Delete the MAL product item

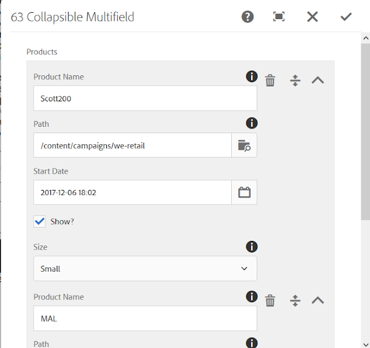[x=270, y=301]
